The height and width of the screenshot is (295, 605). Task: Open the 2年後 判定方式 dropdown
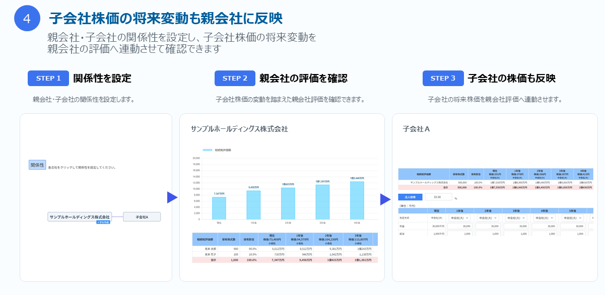(487, 218)
